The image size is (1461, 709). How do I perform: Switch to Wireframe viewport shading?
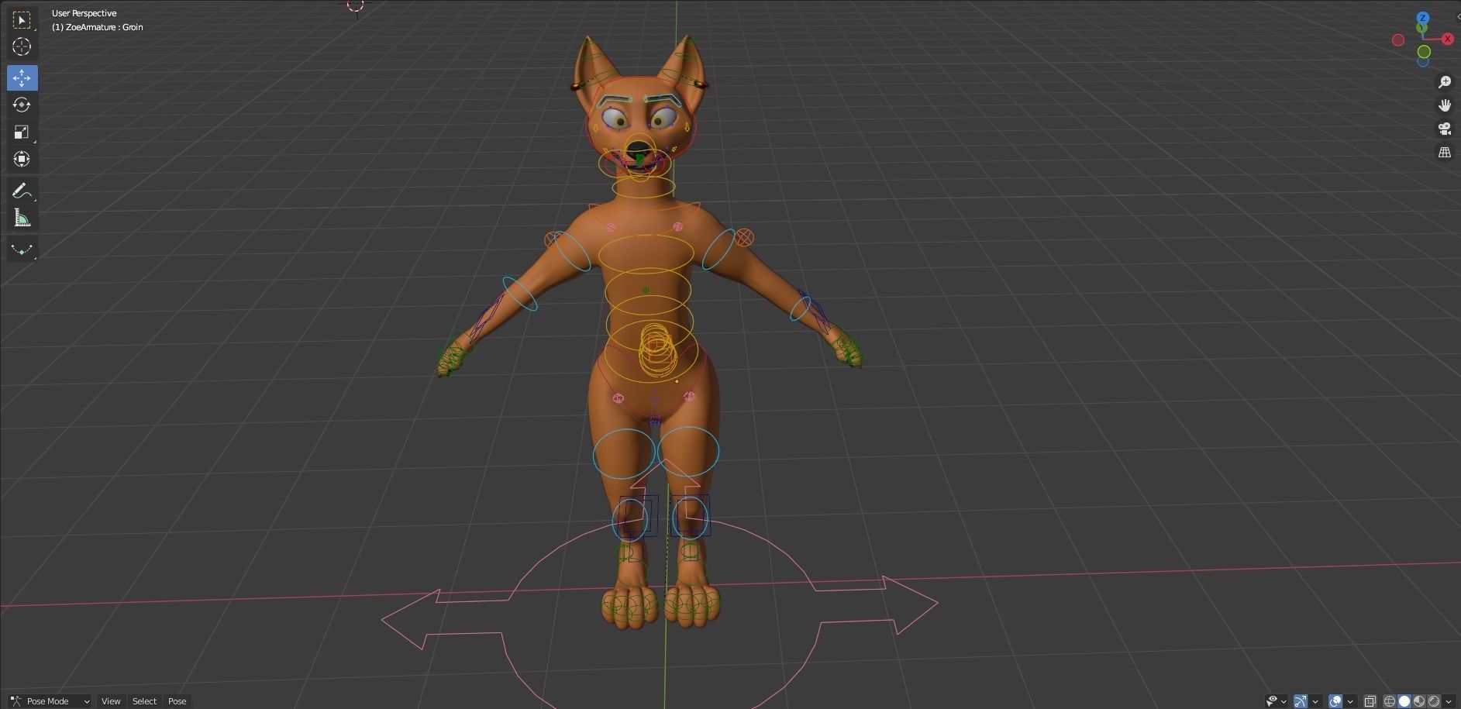[x=1390, y=701]
